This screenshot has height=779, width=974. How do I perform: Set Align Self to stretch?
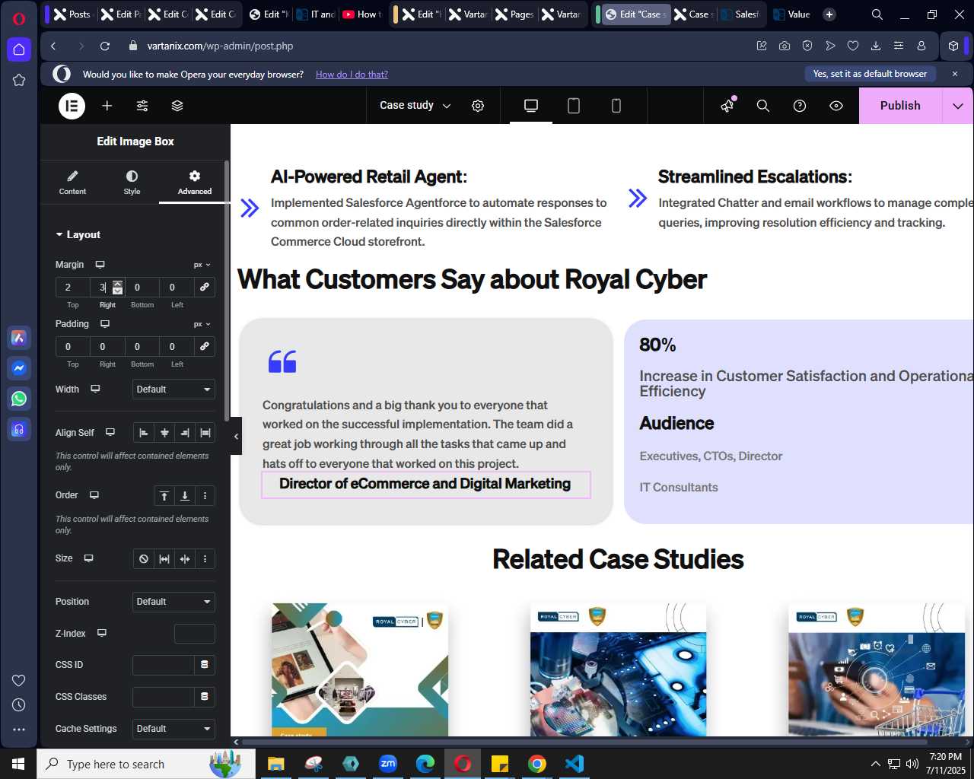pyautogui.click(x=205, y=433)
